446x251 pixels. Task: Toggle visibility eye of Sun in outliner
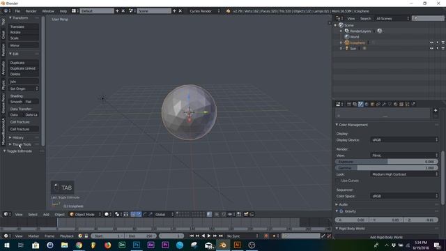coord(431,48)
